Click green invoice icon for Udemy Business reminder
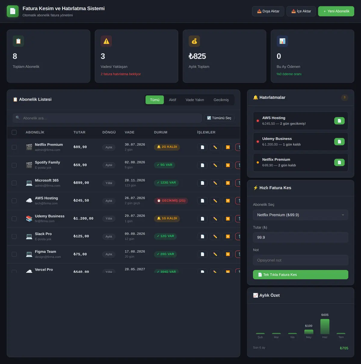Image resolution: width=361 pixels, height=364 pixels. 339,141
